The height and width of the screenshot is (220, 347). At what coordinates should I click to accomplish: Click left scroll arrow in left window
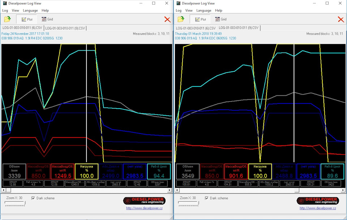click(3, 190)
